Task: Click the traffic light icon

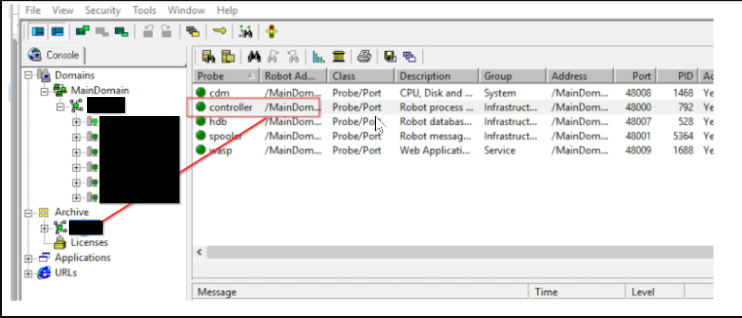Action: 271,32
